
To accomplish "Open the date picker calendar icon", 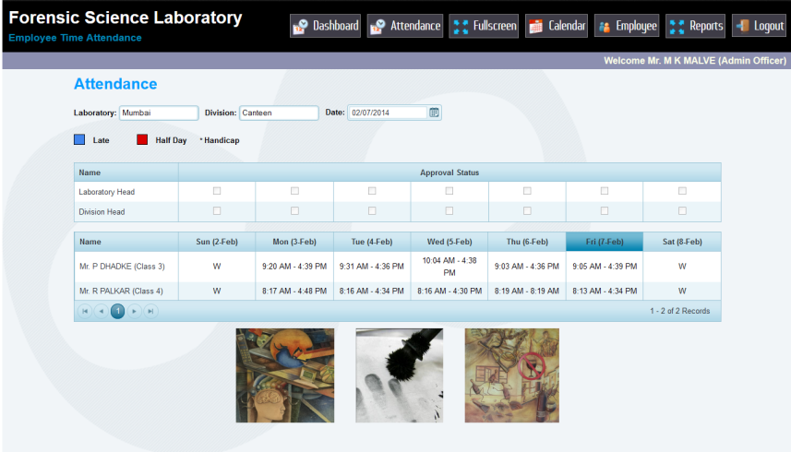I will tap(434, 113).
